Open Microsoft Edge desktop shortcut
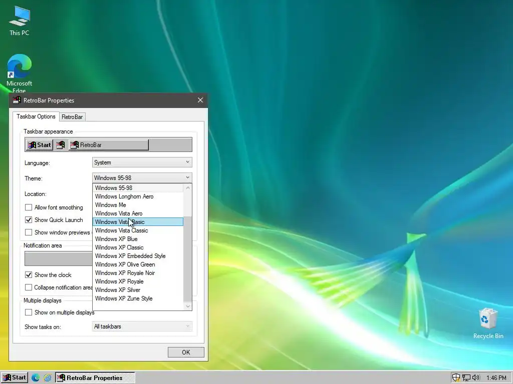 [20, 74]
